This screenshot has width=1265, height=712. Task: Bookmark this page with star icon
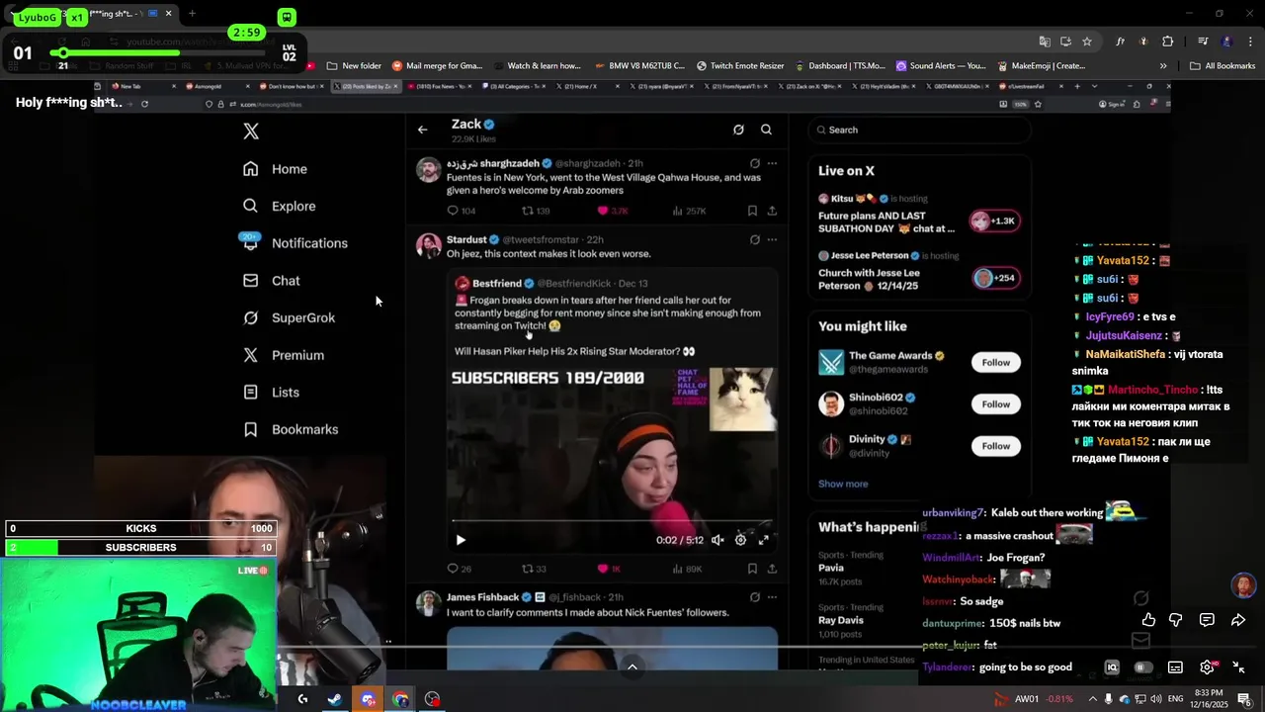[1087, 42]
